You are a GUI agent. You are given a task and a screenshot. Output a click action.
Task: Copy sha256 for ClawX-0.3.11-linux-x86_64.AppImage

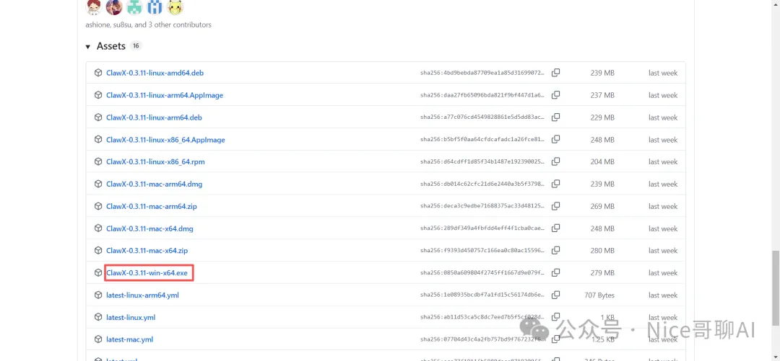tap(555, 140)
